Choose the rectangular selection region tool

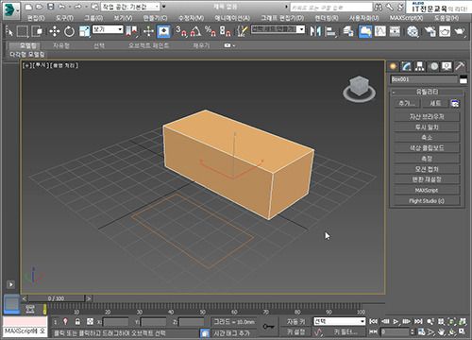pyautogui.click(x=23, y=31)
